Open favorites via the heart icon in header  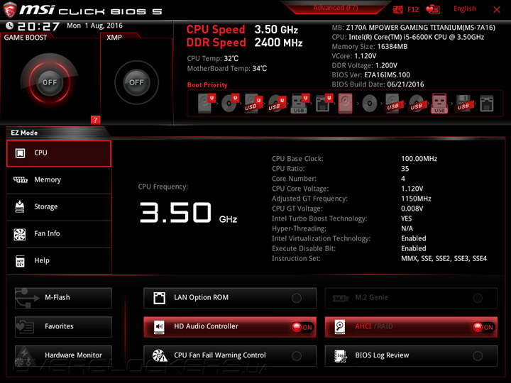click(433, 9)
